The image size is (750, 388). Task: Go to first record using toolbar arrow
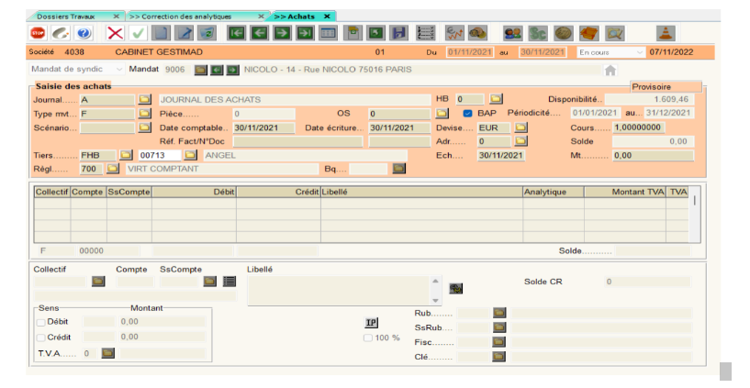pos(236,33)
